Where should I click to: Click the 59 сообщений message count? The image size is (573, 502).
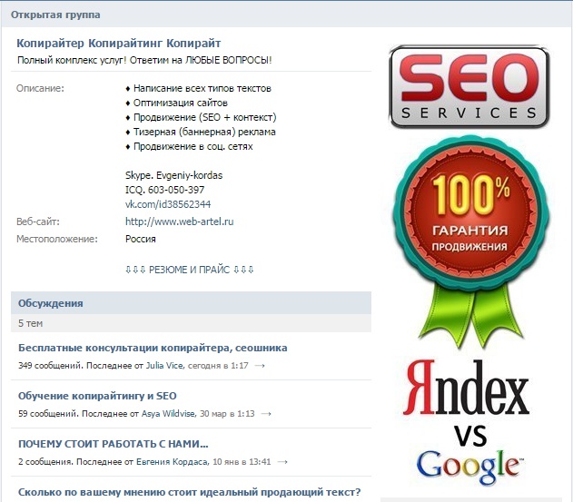pos(48,414)
